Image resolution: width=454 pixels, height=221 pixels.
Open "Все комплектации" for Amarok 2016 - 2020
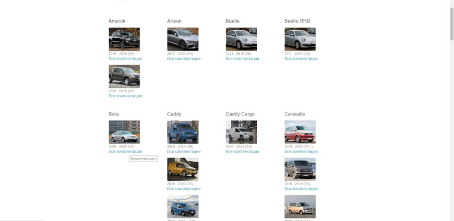[125, 58]
